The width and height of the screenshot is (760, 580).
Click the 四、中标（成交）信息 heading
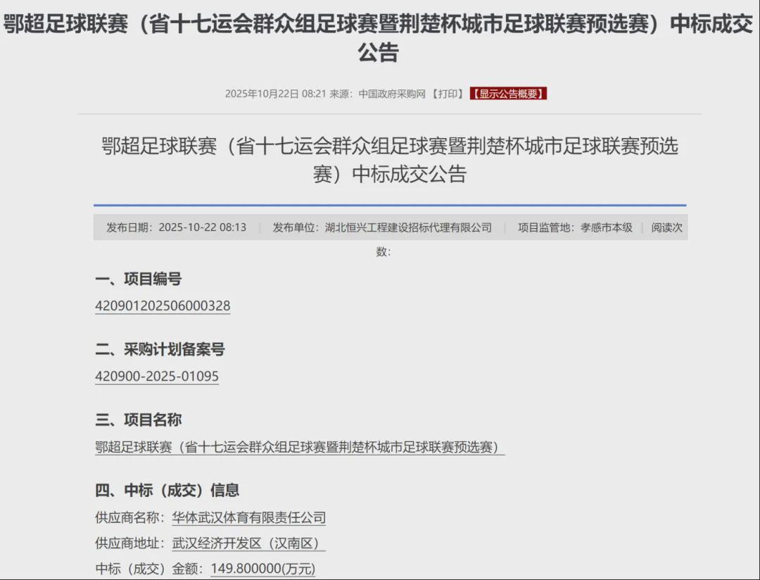pyautogui.click(x=167, y=490)
